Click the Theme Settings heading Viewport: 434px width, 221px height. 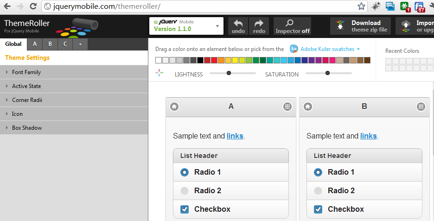[x=27, y=57]
